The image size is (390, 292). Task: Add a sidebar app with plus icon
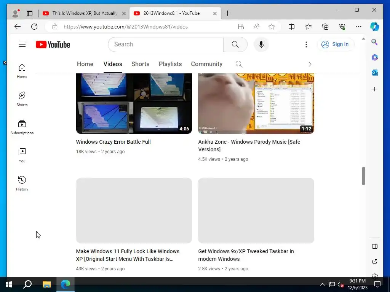375,89
